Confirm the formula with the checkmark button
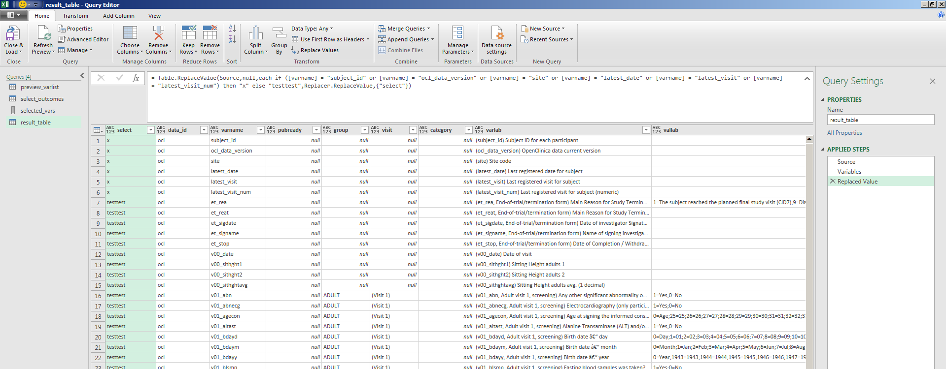 [x=119, y=78]
